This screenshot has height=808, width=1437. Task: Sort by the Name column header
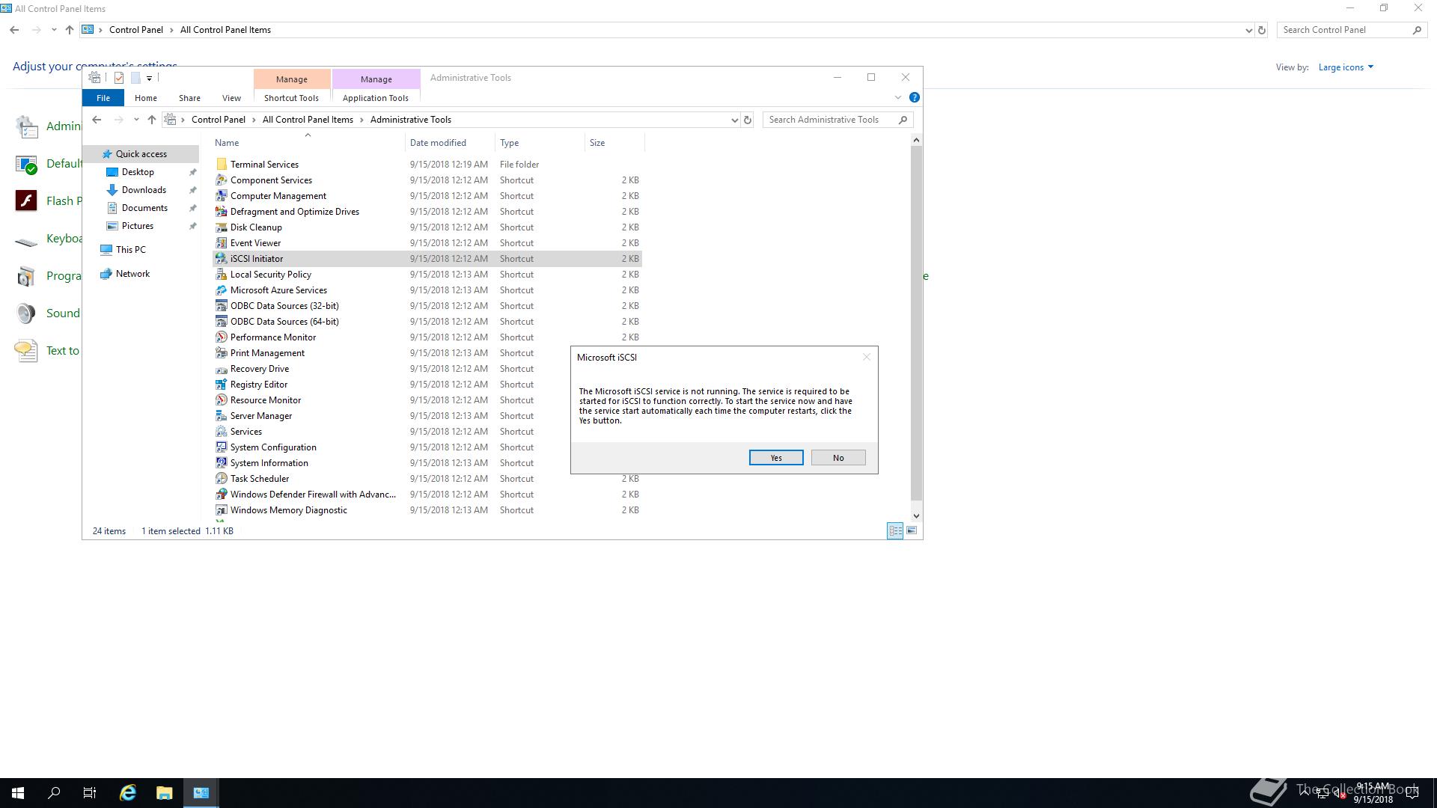308,142
